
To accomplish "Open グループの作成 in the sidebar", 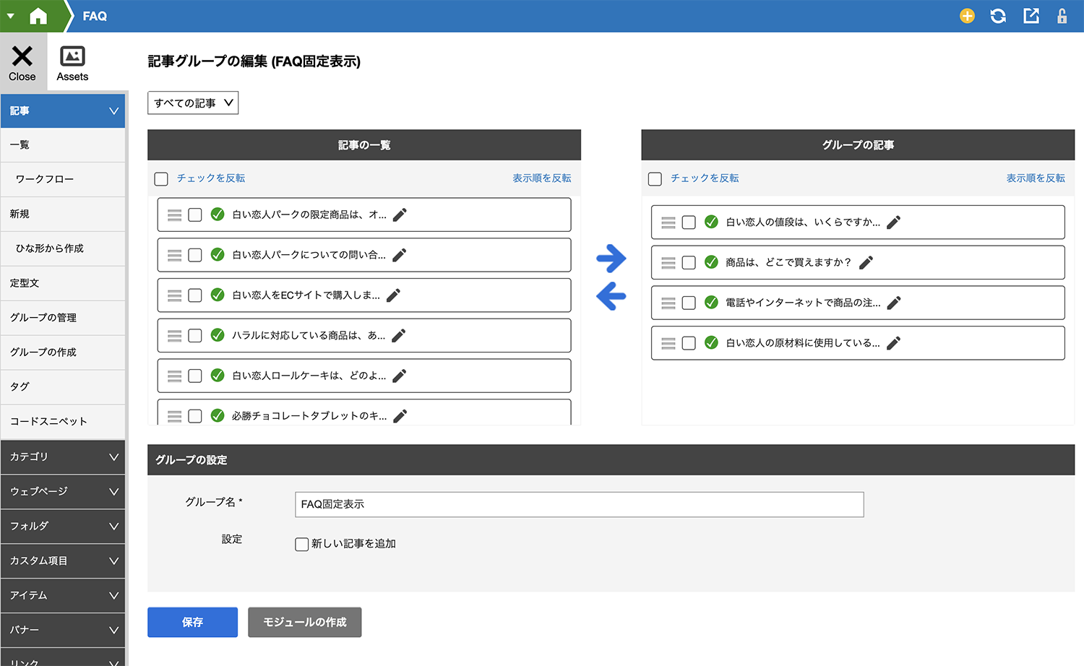I will coord(63,353).
